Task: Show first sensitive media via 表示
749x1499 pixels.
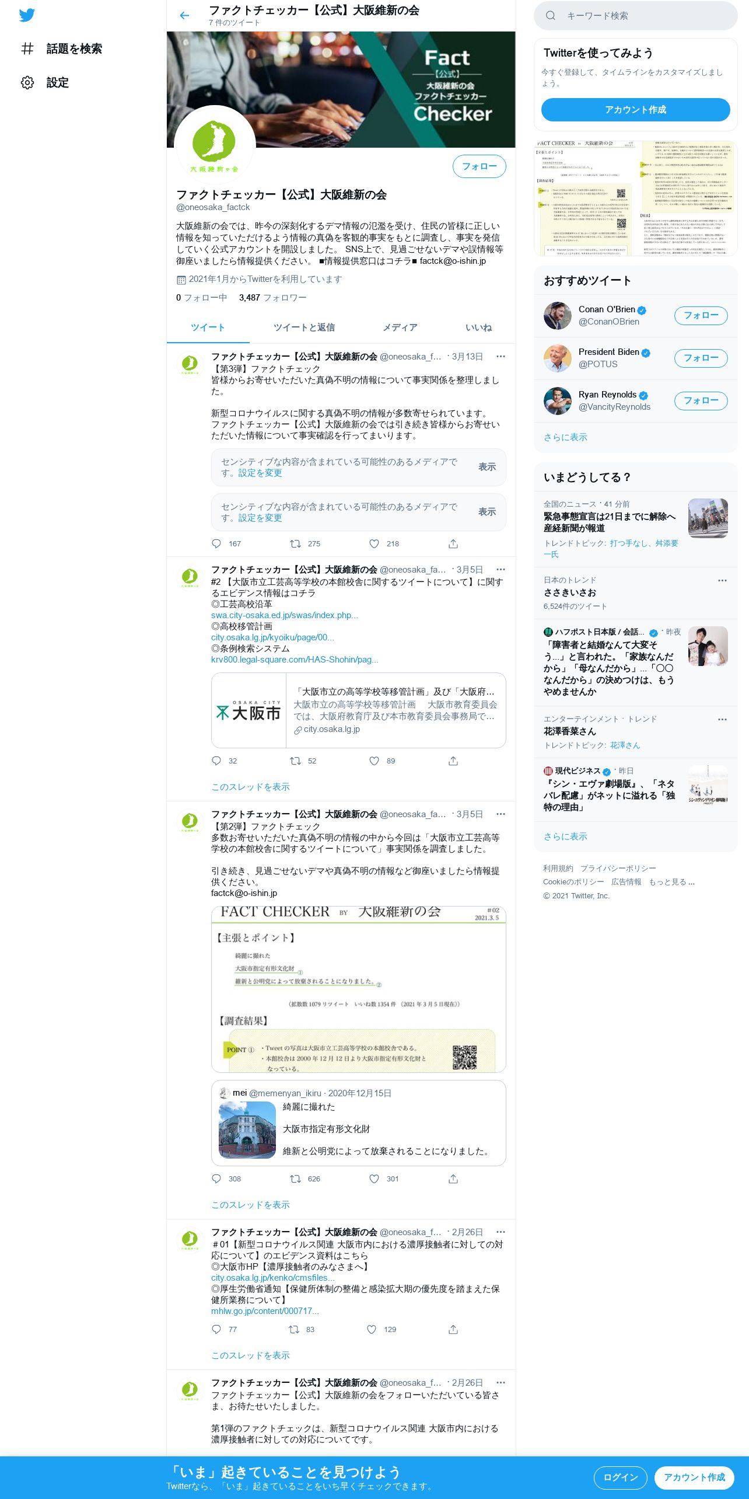Action: 487,466
